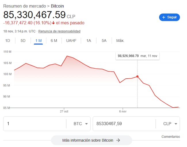Open the Comentarios feedback link
This screenshot has height=147, width=187.
pos(171,137)
